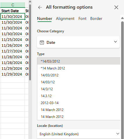Viewport: 124px width, 139px height.
Task: Click the spreadsheet vertical scrollbar thumb
Action: [x=30, y=42]
